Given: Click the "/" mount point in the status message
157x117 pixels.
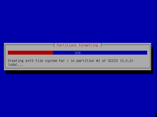Looking at the screenshot, I should pos(68,61).
